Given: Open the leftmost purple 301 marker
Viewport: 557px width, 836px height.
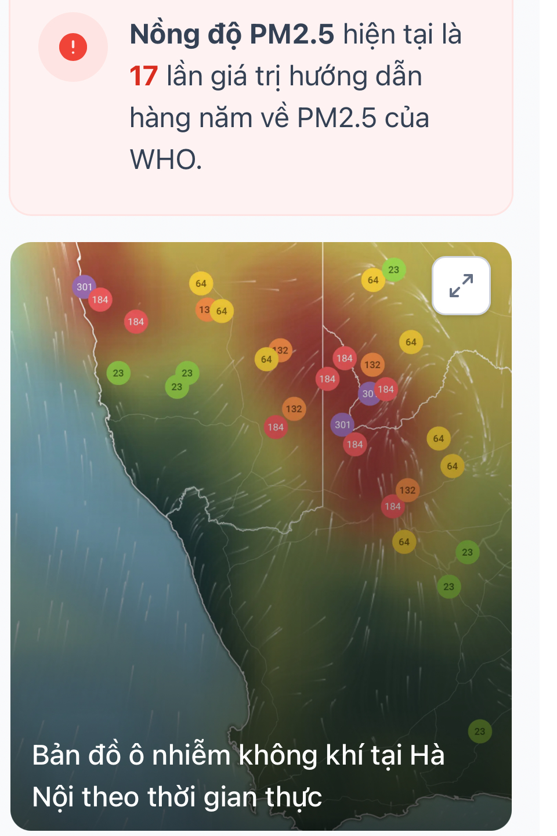Looking at the screenshot, I should [x=84, y=286].
